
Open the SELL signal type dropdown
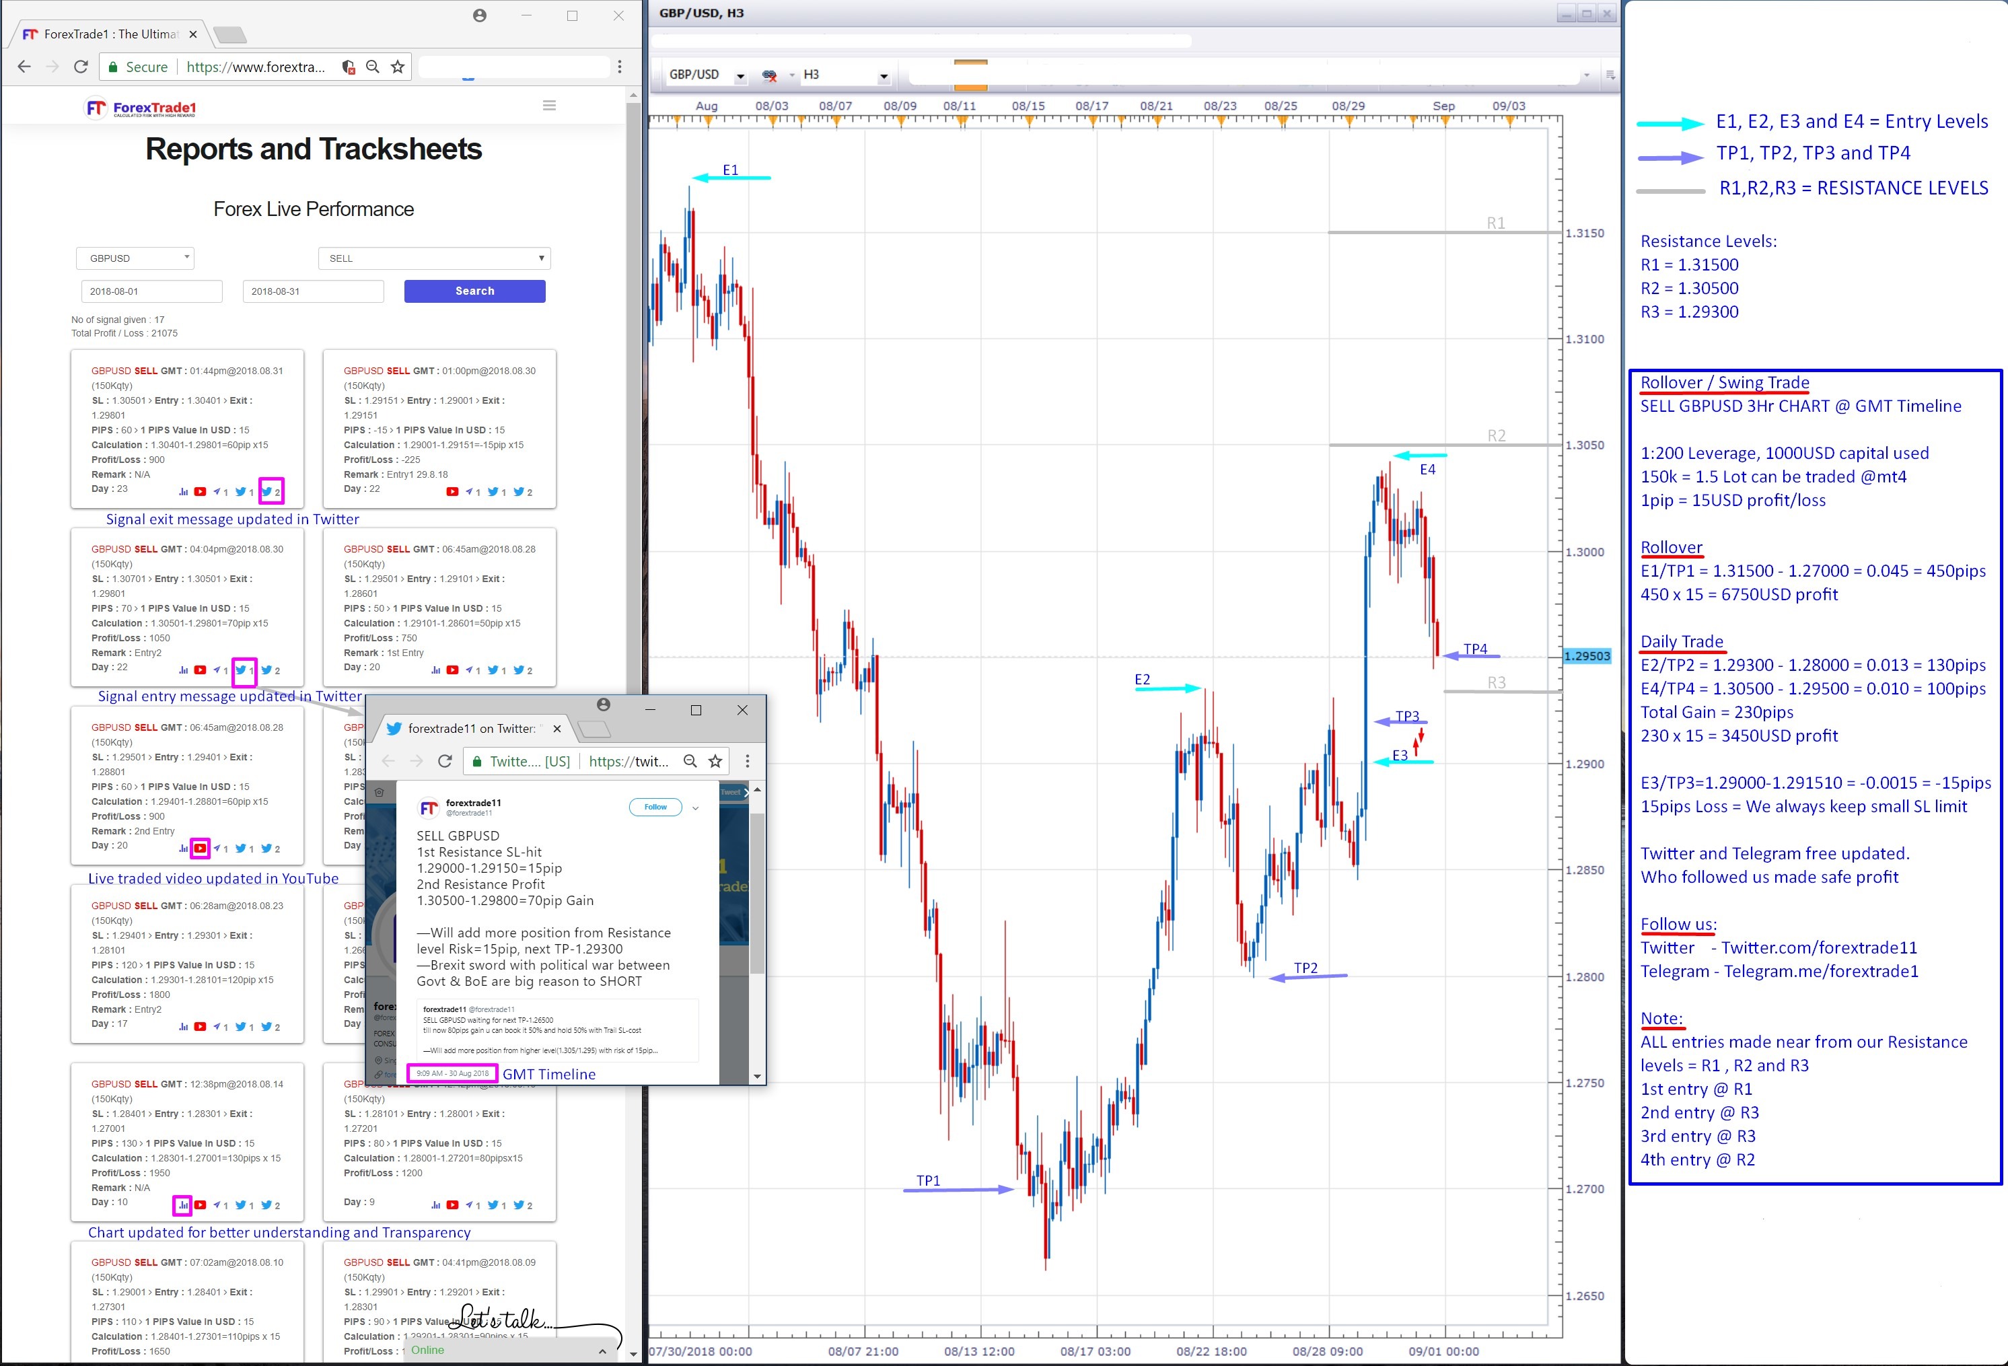tap(435, 258)
